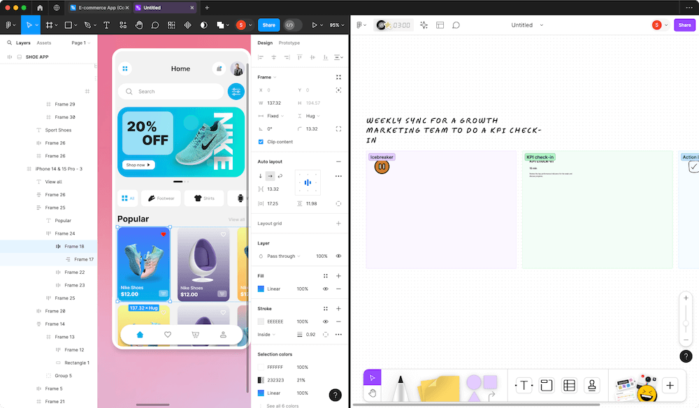Open the timer in FigJam
This screenshot has height=408, width=699.
tap(393, 24)
